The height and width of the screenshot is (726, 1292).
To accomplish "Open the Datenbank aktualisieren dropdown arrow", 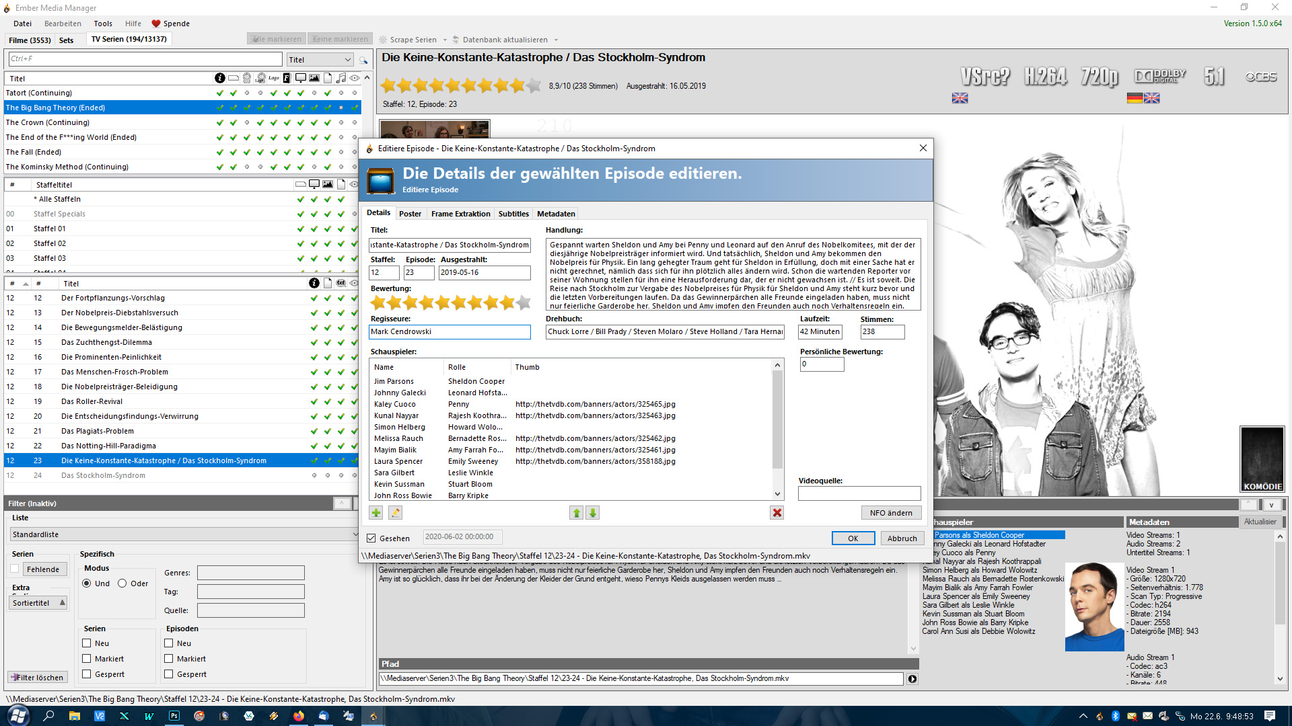I will (x=556, y=40).
